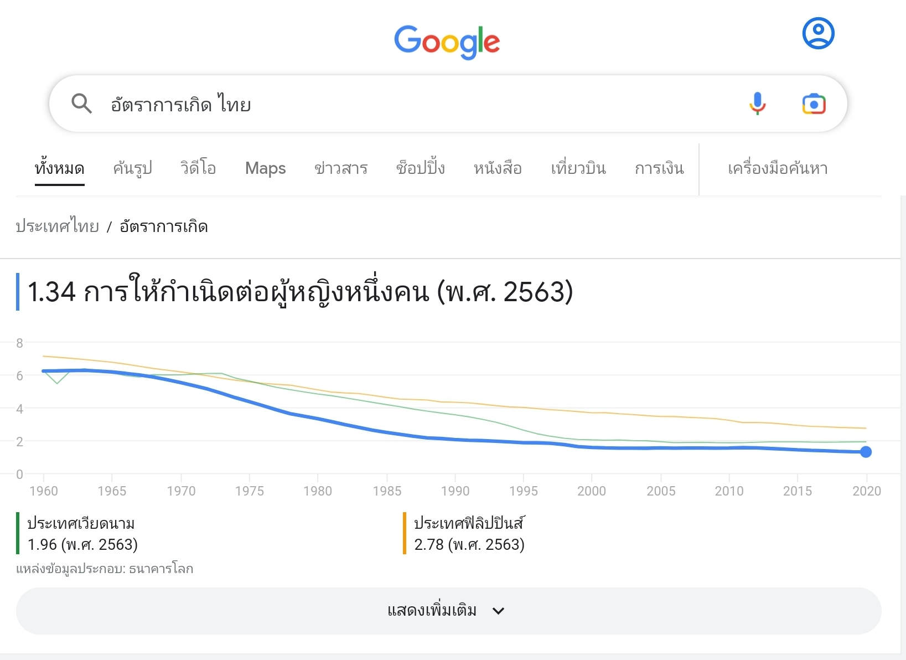Select the เที่ยวบิน tab

click(578, 168)
